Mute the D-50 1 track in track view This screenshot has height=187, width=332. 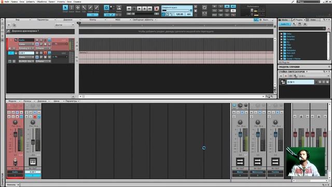pyautogui.click(x=37, y=53)
